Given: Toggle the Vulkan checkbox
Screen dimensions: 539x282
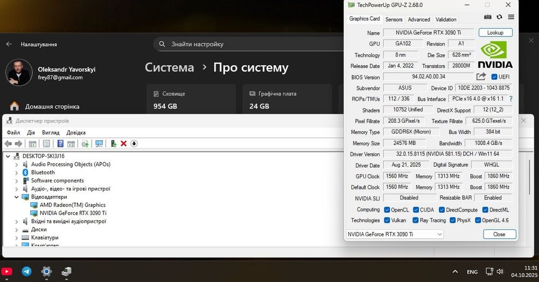Looking at the screenshot, I should (386, 220).
